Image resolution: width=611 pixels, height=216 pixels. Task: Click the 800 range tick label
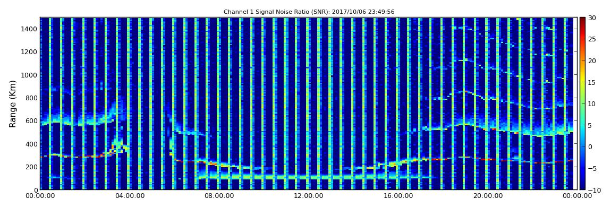(31, 98)
